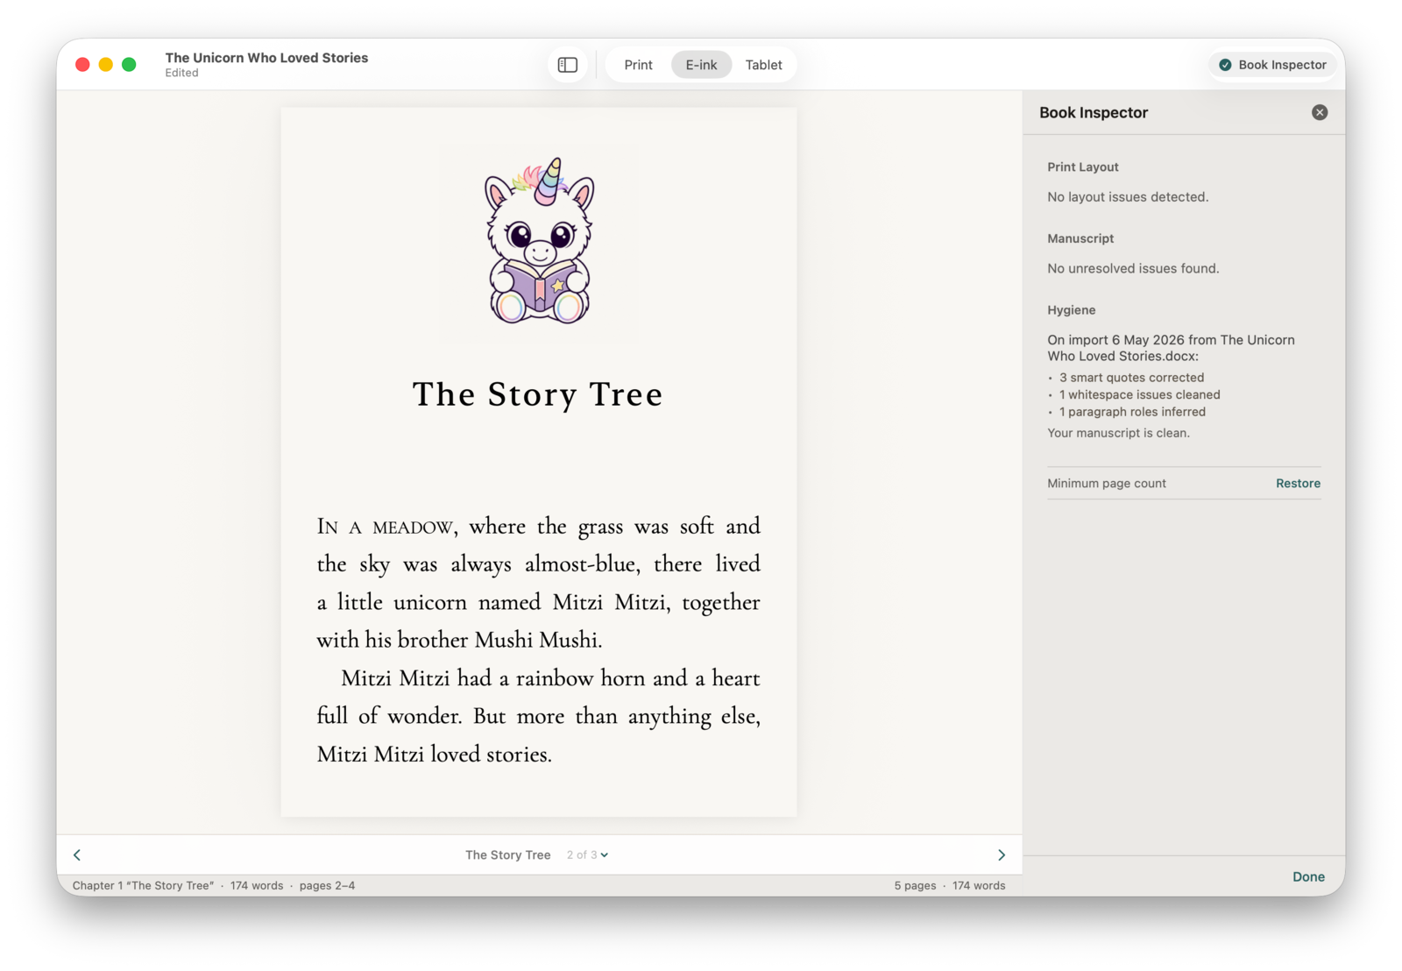Close the Book Inspector panel
Screen dimensions: 1402x971
coord(1319,112)
